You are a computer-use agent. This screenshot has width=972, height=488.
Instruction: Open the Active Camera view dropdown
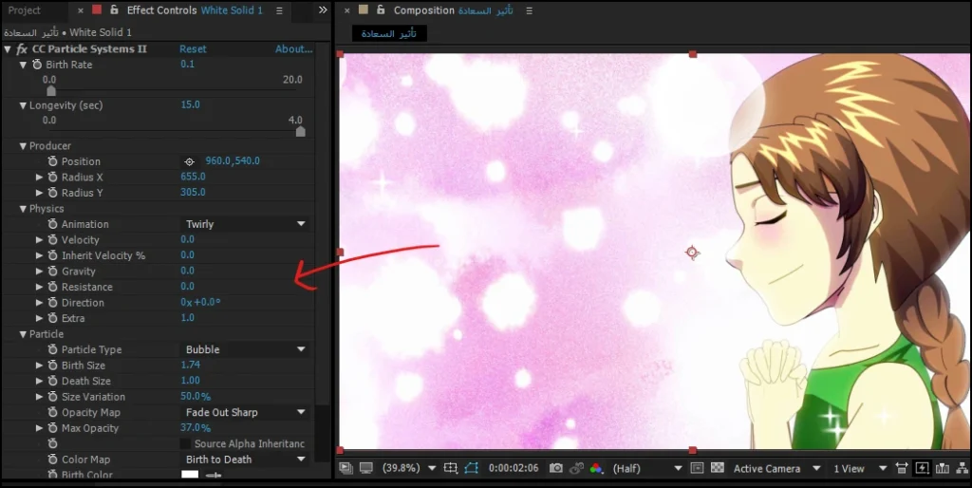click(x=776, y=468)
